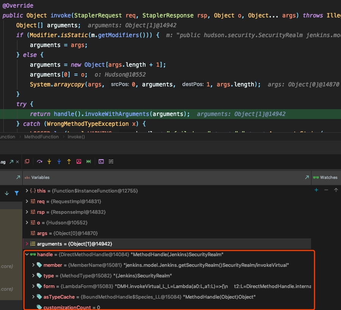
Task: Expand the 'this' variable node
Action: click(27, 191)
